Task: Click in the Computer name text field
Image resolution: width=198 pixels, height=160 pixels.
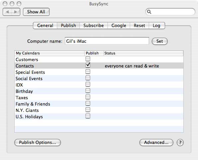Action: click(x=107, y=41)
